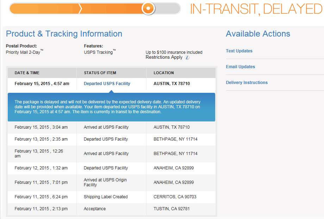Click the insurance Restrictions Apply info icon
Viewport: 324px width, 219px height.
(187, 57)
